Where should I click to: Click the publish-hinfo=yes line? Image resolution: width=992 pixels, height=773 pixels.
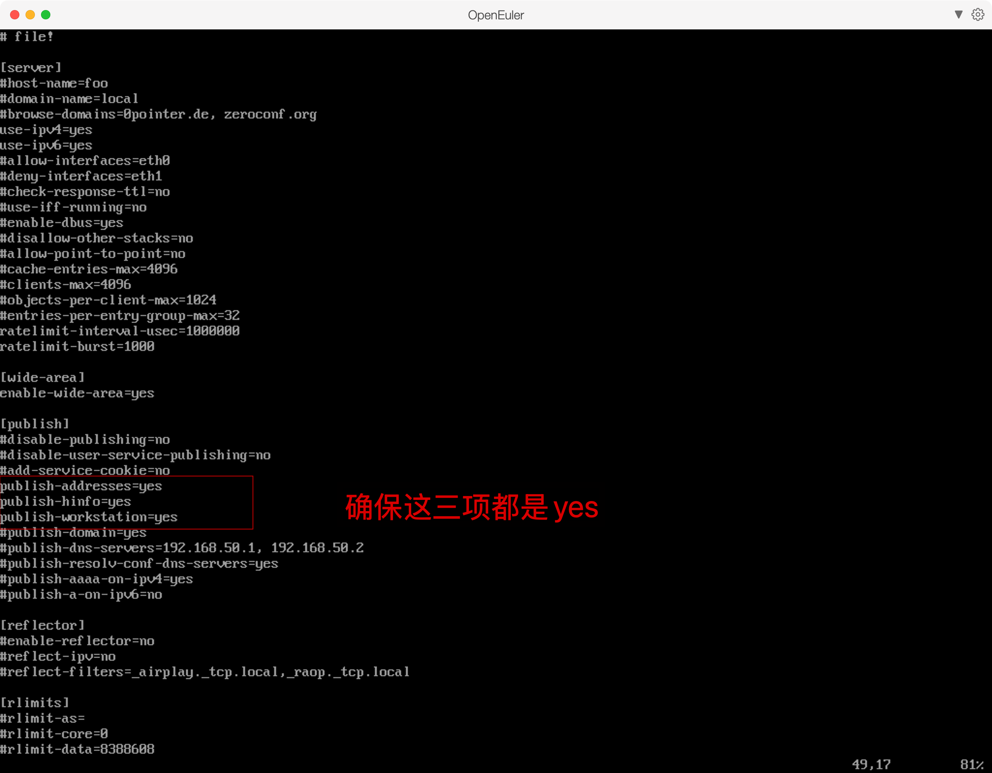tap(65, 501)
